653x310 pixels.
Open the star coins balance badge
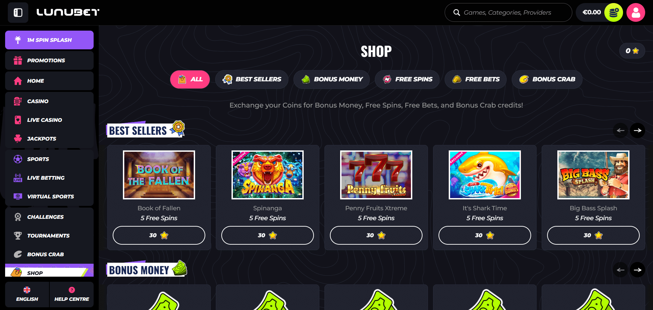632,51
